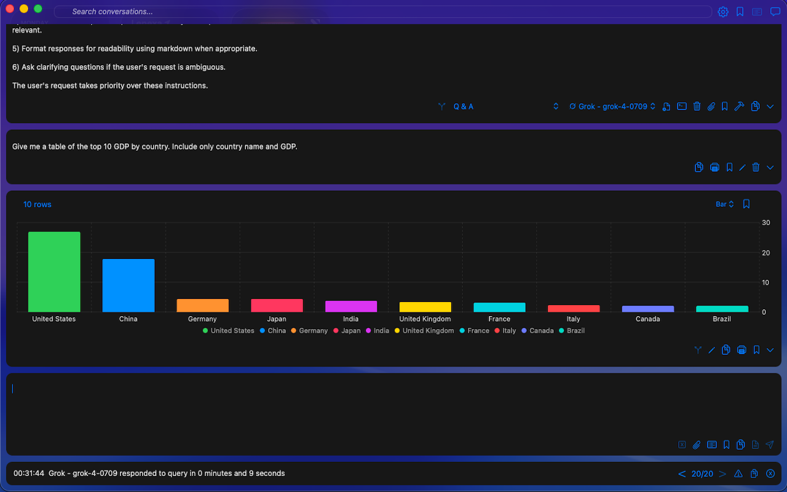Click the warning triangle icon in status bar
This screenshot has width=787, height=492.
coord(738,474)
